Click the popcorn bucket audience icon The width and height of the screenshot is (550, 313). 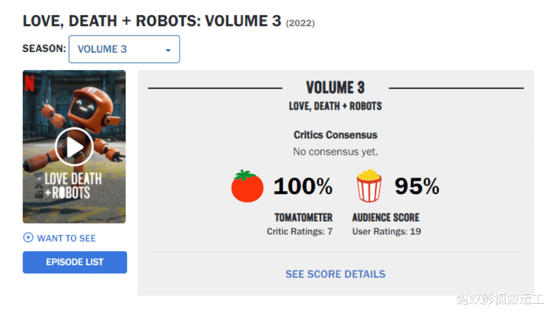pos(369,186)
